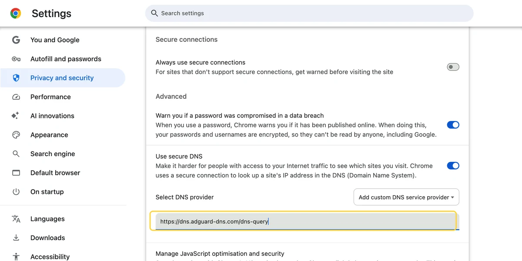
Task: Click the palette icon for Appearance
Action: [16, 135]
